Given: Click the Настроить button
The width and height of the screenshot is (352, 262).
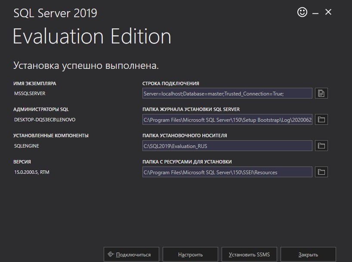Looking at the screenshot, I should tap(190, 255).
